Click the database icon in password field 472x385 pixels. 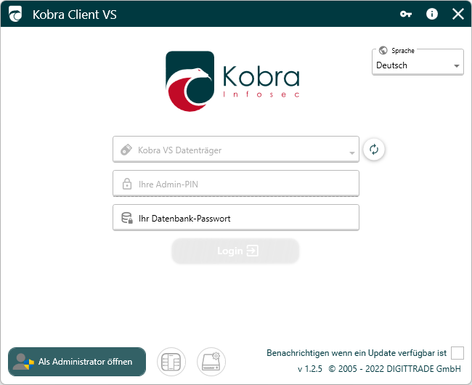[127, 218]
